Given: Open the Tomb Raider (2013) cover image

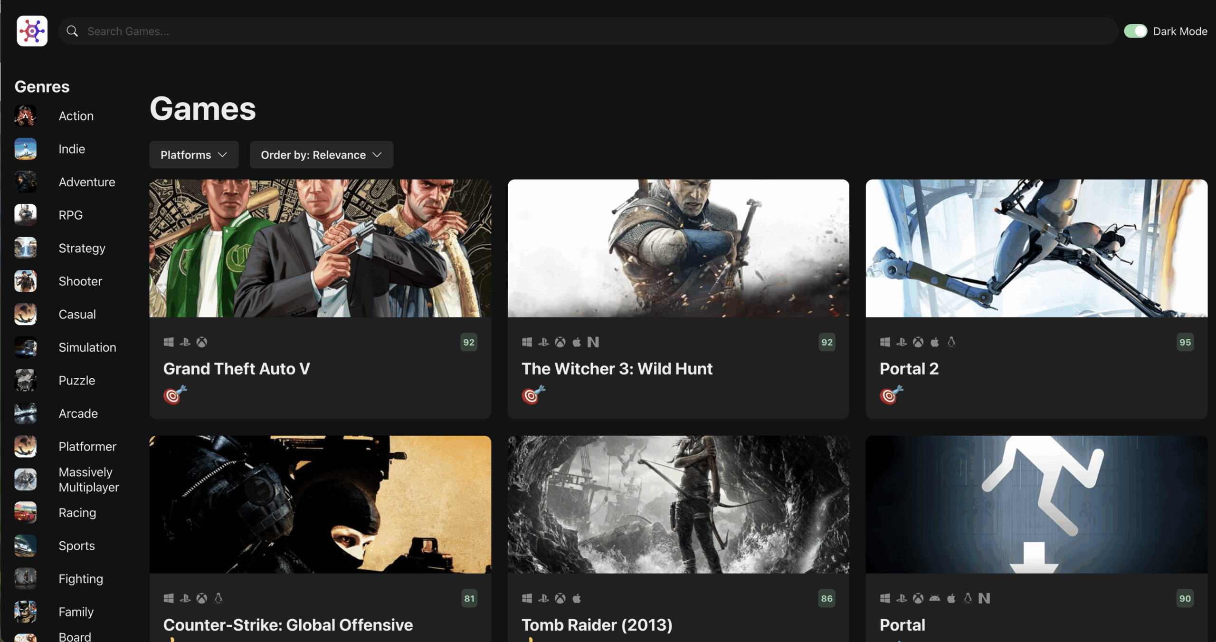Looking at the screenshot, I should pos(678,505).
